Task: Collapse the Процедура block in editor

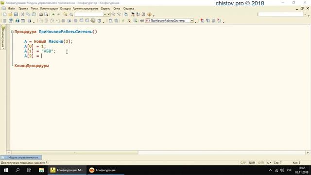Action: click(12, 32)
